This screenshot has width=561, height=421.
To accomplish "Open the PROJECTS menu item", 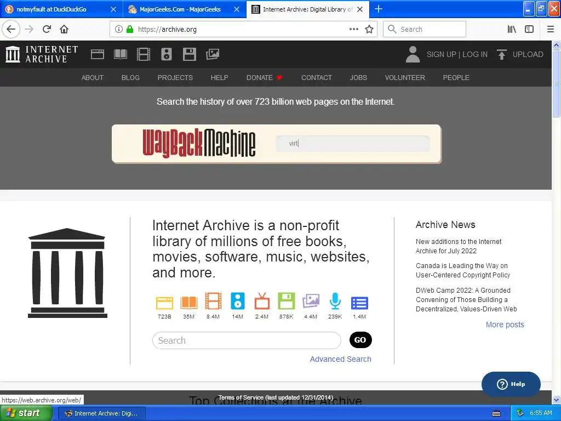I will pos(175,78).
